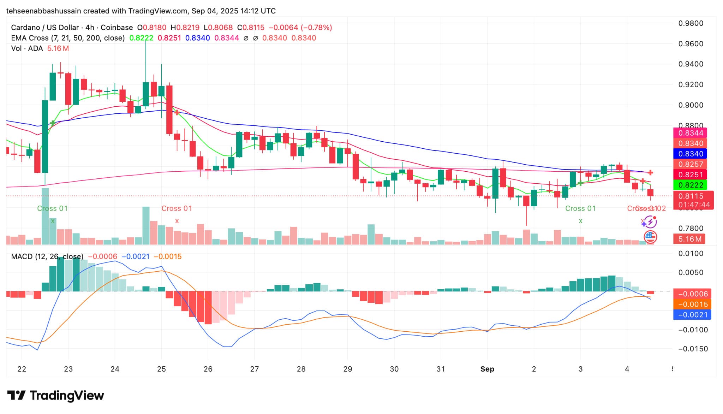Click the green Cross 01 label near Aug 22
The height and width of the screenshot is (414, 723).
52,208
